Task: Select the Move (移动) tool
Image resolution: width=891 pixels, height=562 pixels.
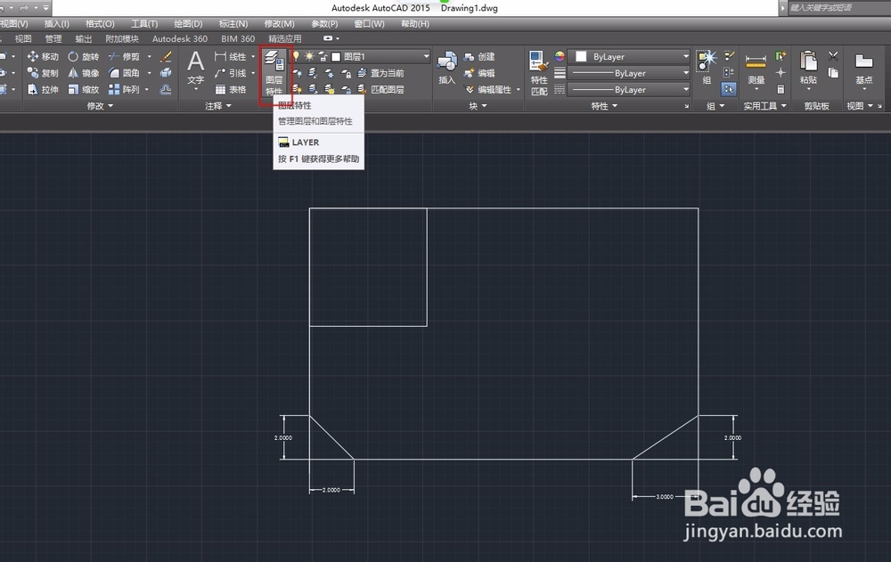Action: coord(43,56)
